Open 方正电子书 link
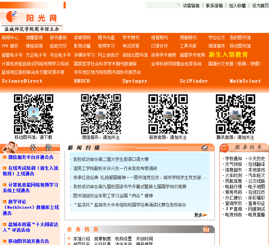This screenshot has height=245, width=269. point(36,55)
